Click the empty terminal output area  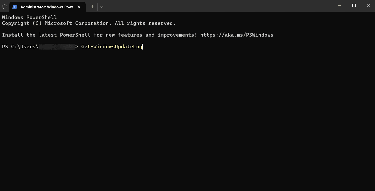(x=178, y=114)
